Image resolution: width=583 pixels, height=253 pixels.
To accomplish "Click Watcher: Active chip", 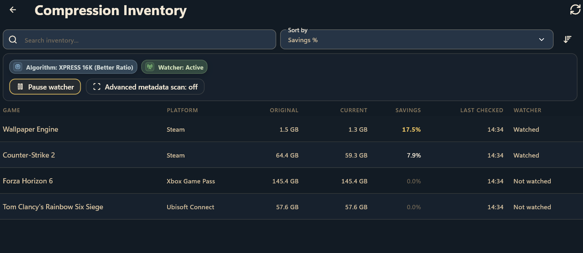I will (174, 67).
